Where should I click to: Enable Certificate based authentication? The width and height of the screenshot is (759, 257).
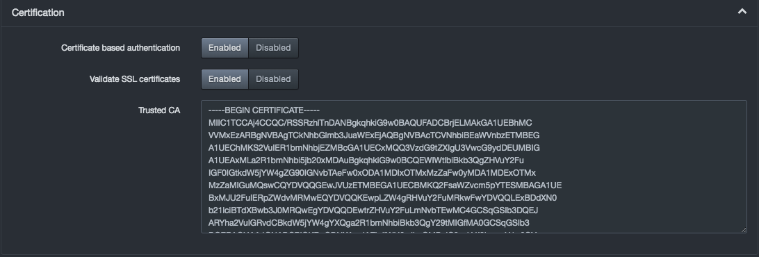pos(225,48)
